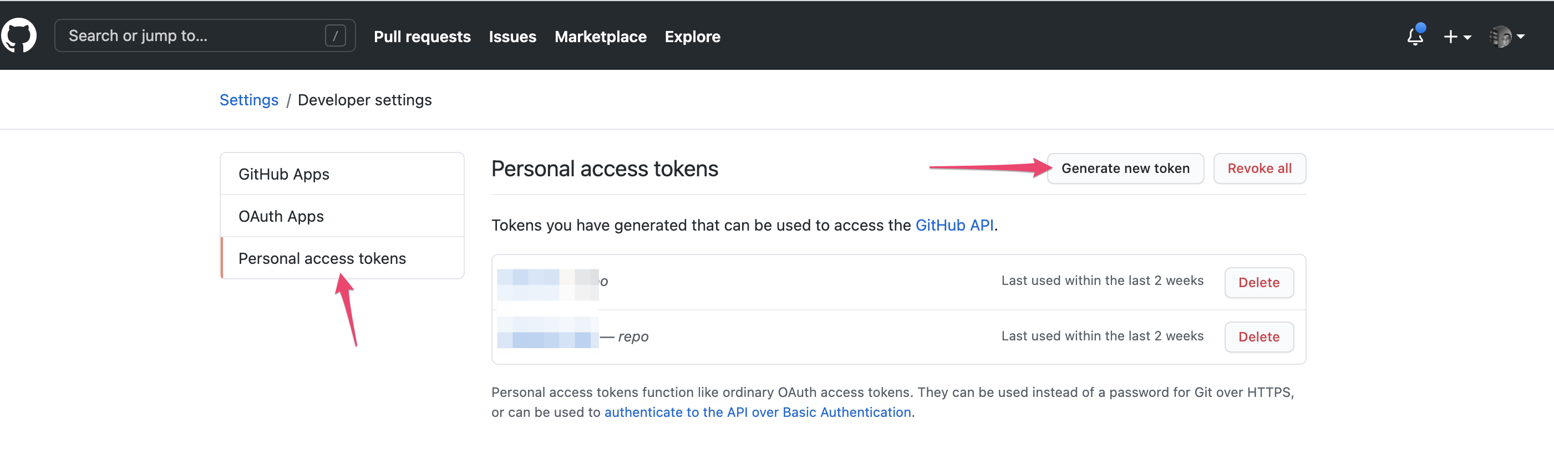Screen dimensions: 1554x459
Task: Click the slash shortcut key icon
Action: point(336,35)
